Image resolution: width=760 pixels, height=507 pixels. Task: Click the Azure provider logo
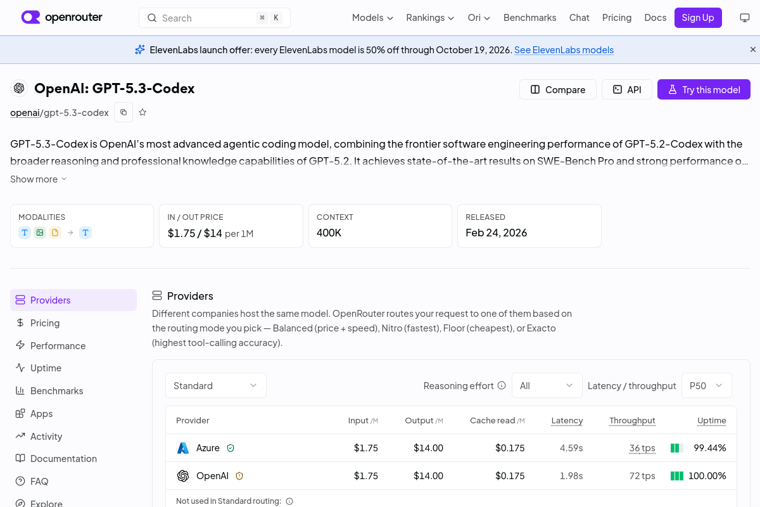tap(183, 448)
